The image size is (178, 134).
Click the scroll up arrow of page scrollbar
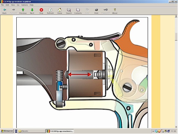coord(176,16)
